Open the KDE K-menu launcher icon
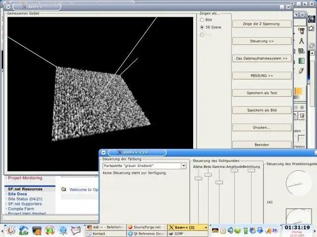317x237 pixels. pos(11,231)
